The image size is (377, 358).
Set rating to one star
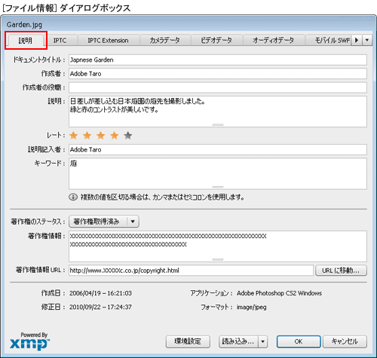coord(73,136)
